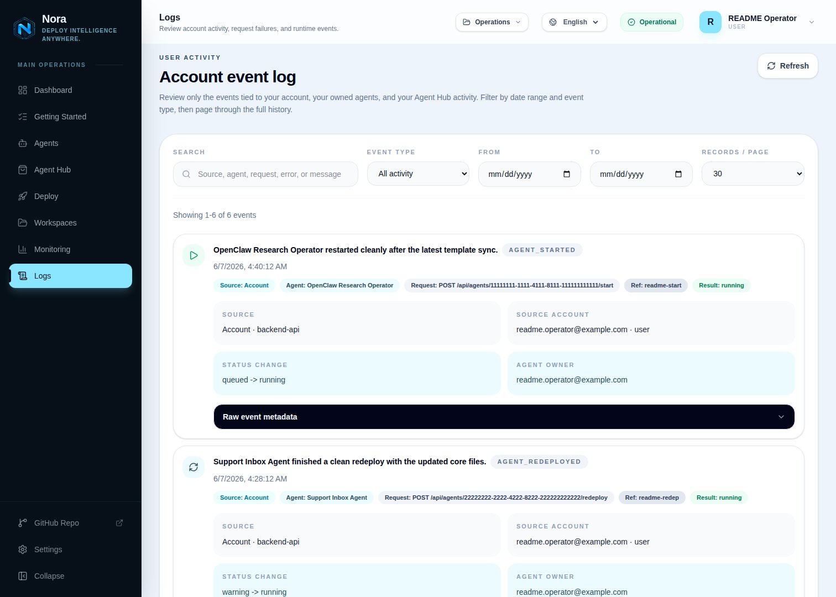Click Request POST redeploy chip
Screen dimensions: 836x597
(x=496, y=498)
